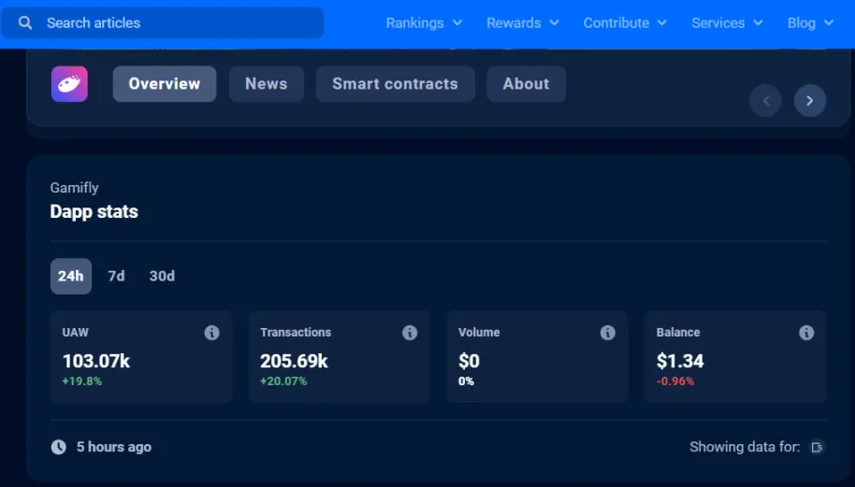Screen dimensions: 855x487
Task: Click the Dapp stats heading
Action: 94,211
